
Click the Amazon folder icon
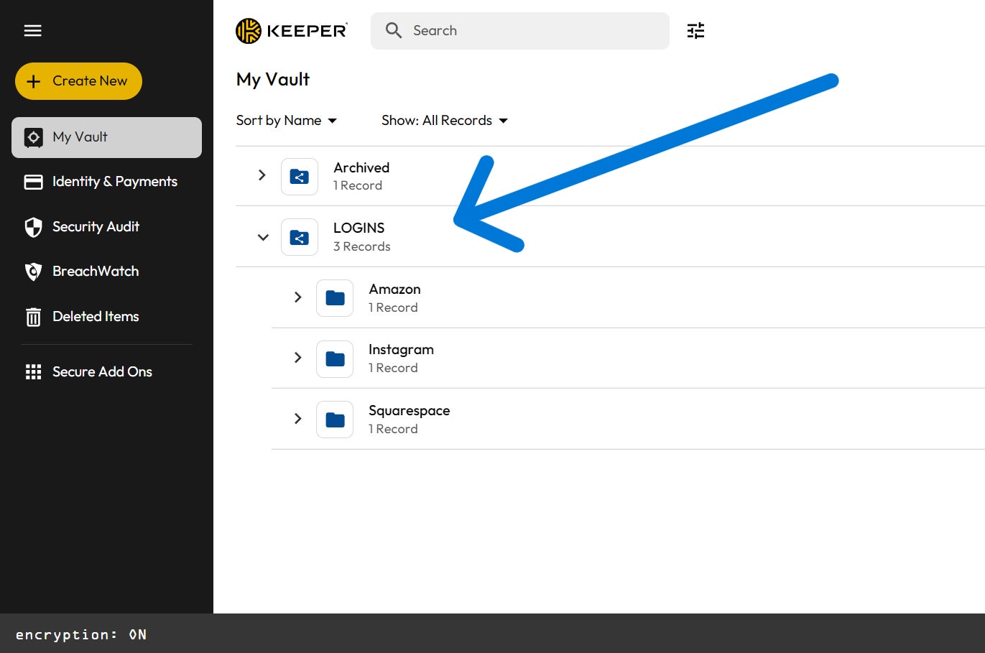point(335,298)
